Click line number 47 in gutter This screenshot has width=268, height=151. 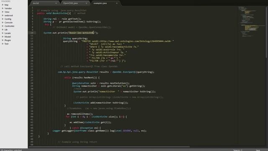(x=32, y=136)
